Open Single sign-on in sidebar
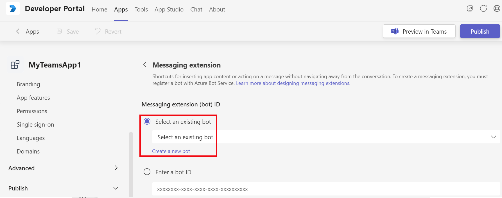The width and height of the screenshot is (502, 198). (x=35, y=125)
